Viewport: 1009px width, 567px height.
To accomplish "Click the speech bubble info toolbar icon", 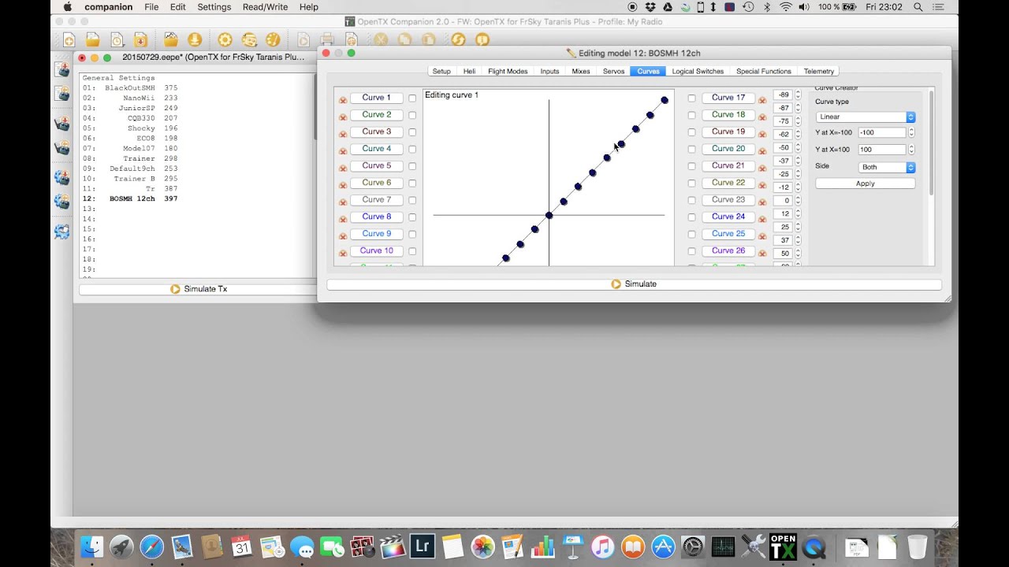I will point(482,39).
